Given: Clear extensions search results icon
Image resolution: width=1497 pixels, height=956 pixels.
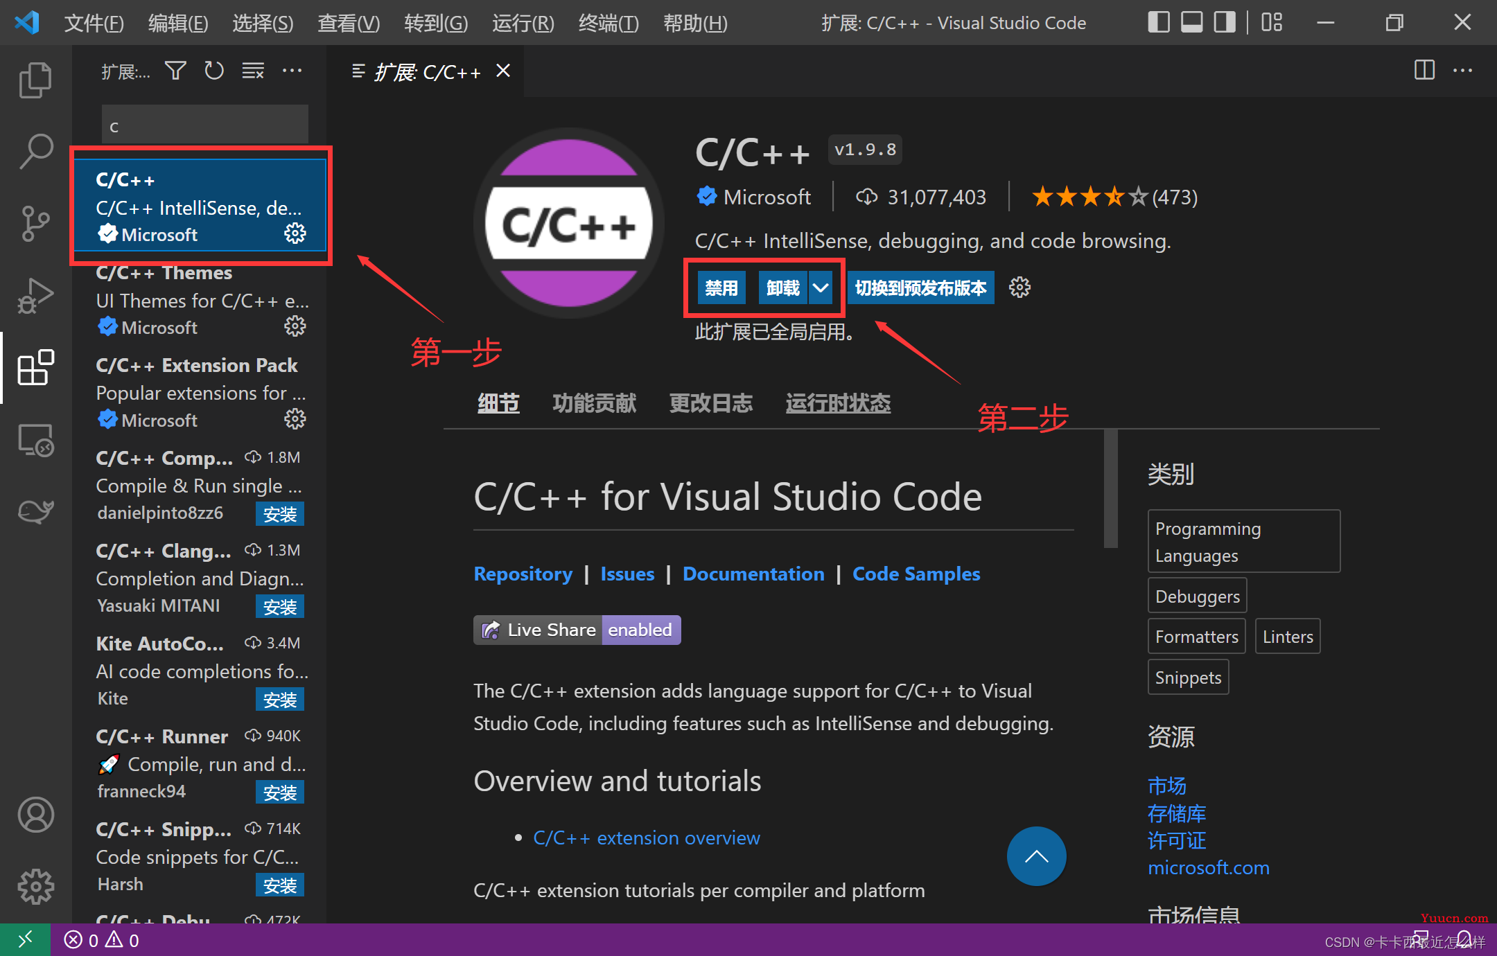Looking at the screenshot, I should pos(253,71).
